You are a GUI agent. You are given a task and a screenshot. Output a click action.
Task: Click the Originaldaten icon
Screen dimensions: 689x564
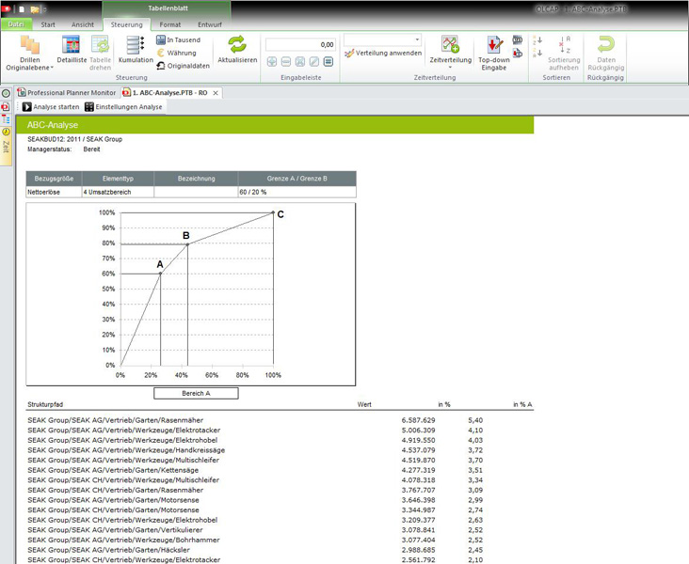coord(161,65)
